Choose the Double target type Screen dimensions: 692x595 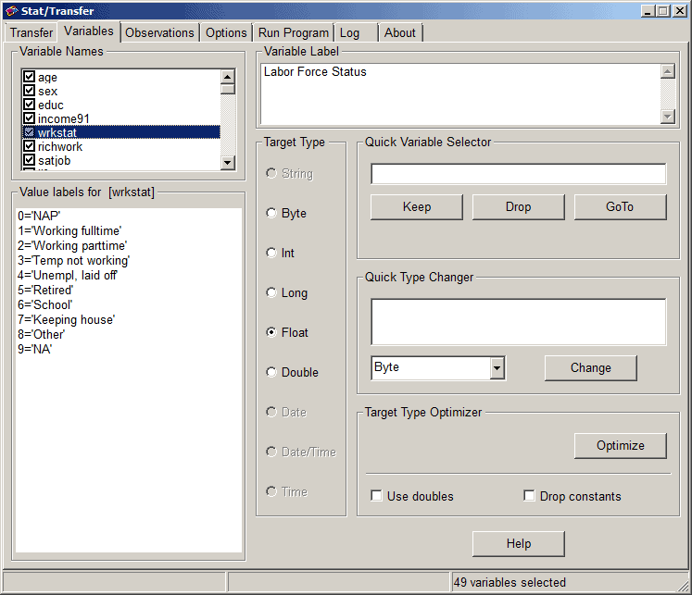(x=271, y=372)
